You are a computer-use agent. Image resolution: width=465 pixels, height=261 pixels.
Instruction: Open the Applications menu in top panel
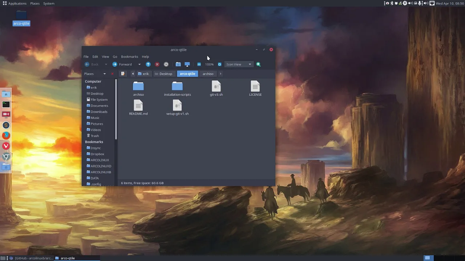point(15,3)
